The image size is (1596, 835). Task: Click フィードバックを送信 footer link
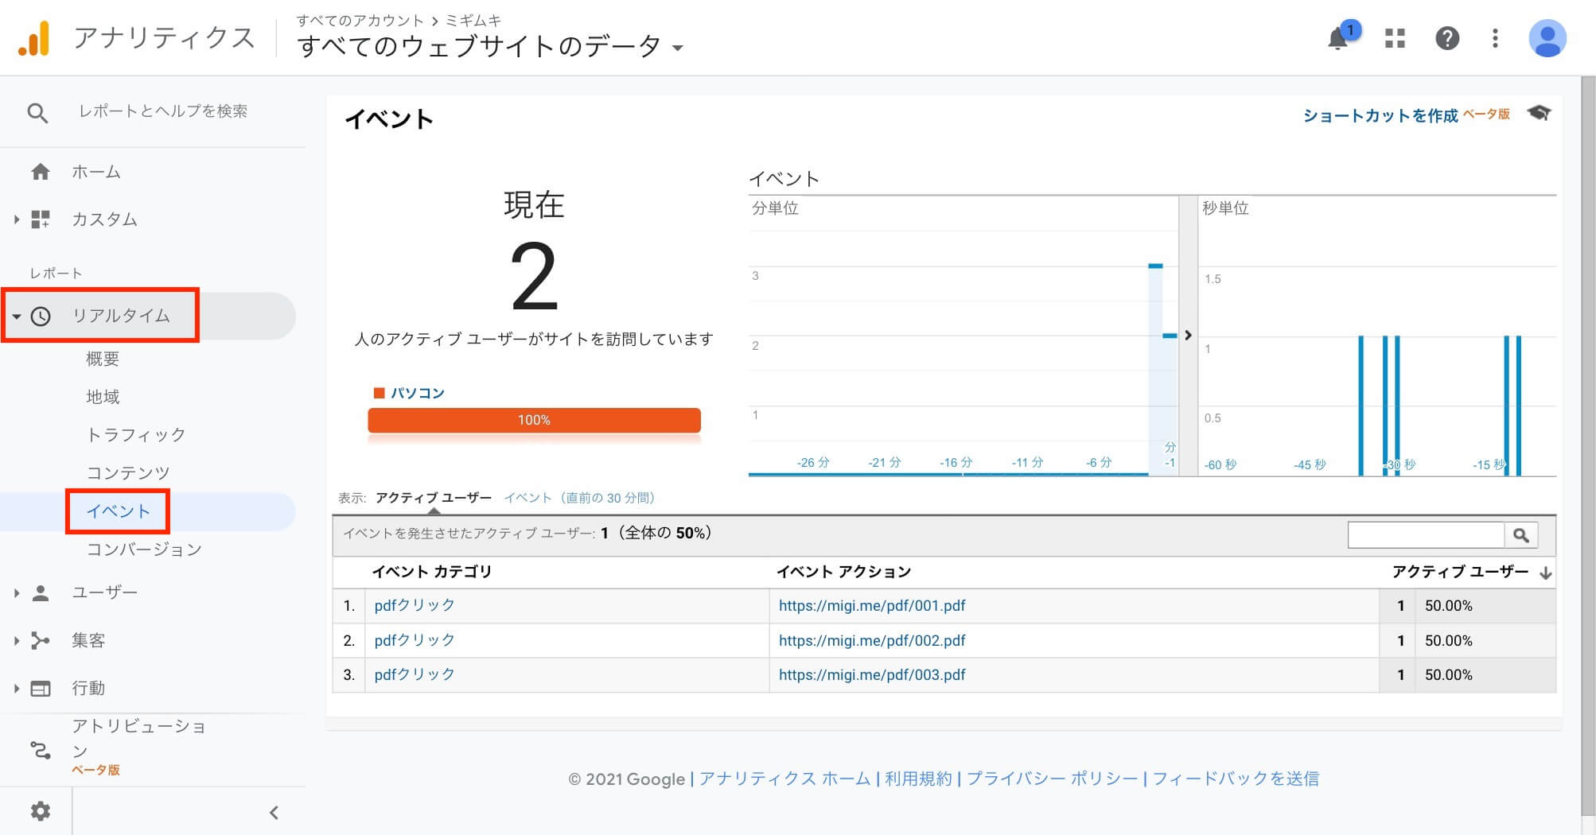click(x=1236, y=779)
